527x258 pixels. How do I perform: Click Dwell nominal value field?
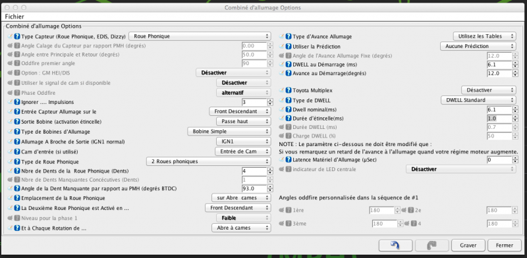pyautogui.click(x=499, y=110)
